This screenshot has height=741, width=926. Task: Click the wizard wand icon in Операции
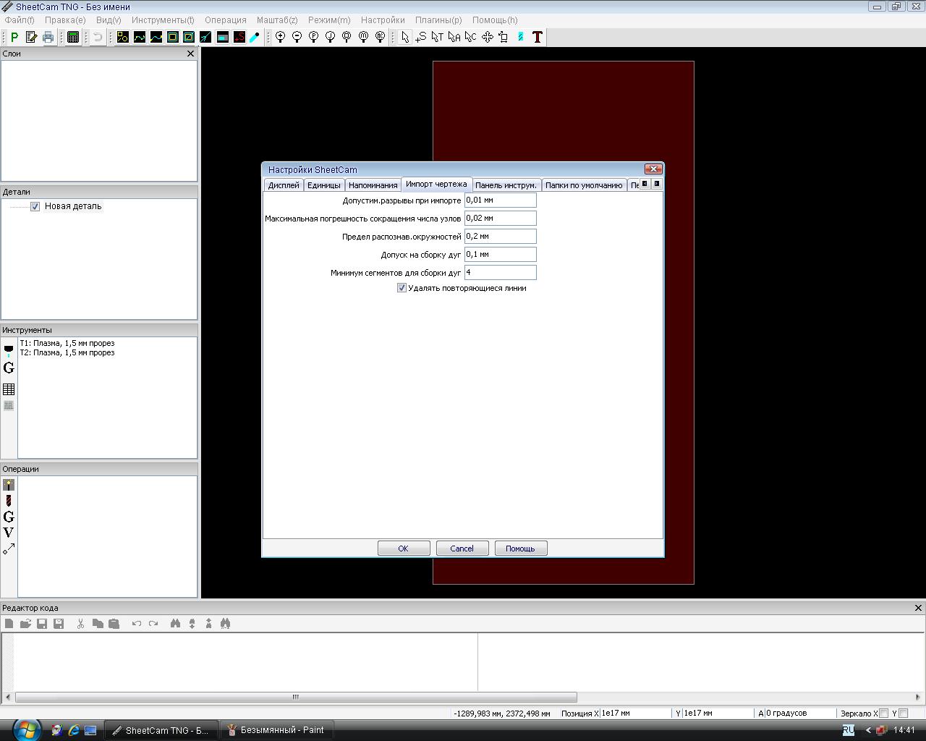9,485
